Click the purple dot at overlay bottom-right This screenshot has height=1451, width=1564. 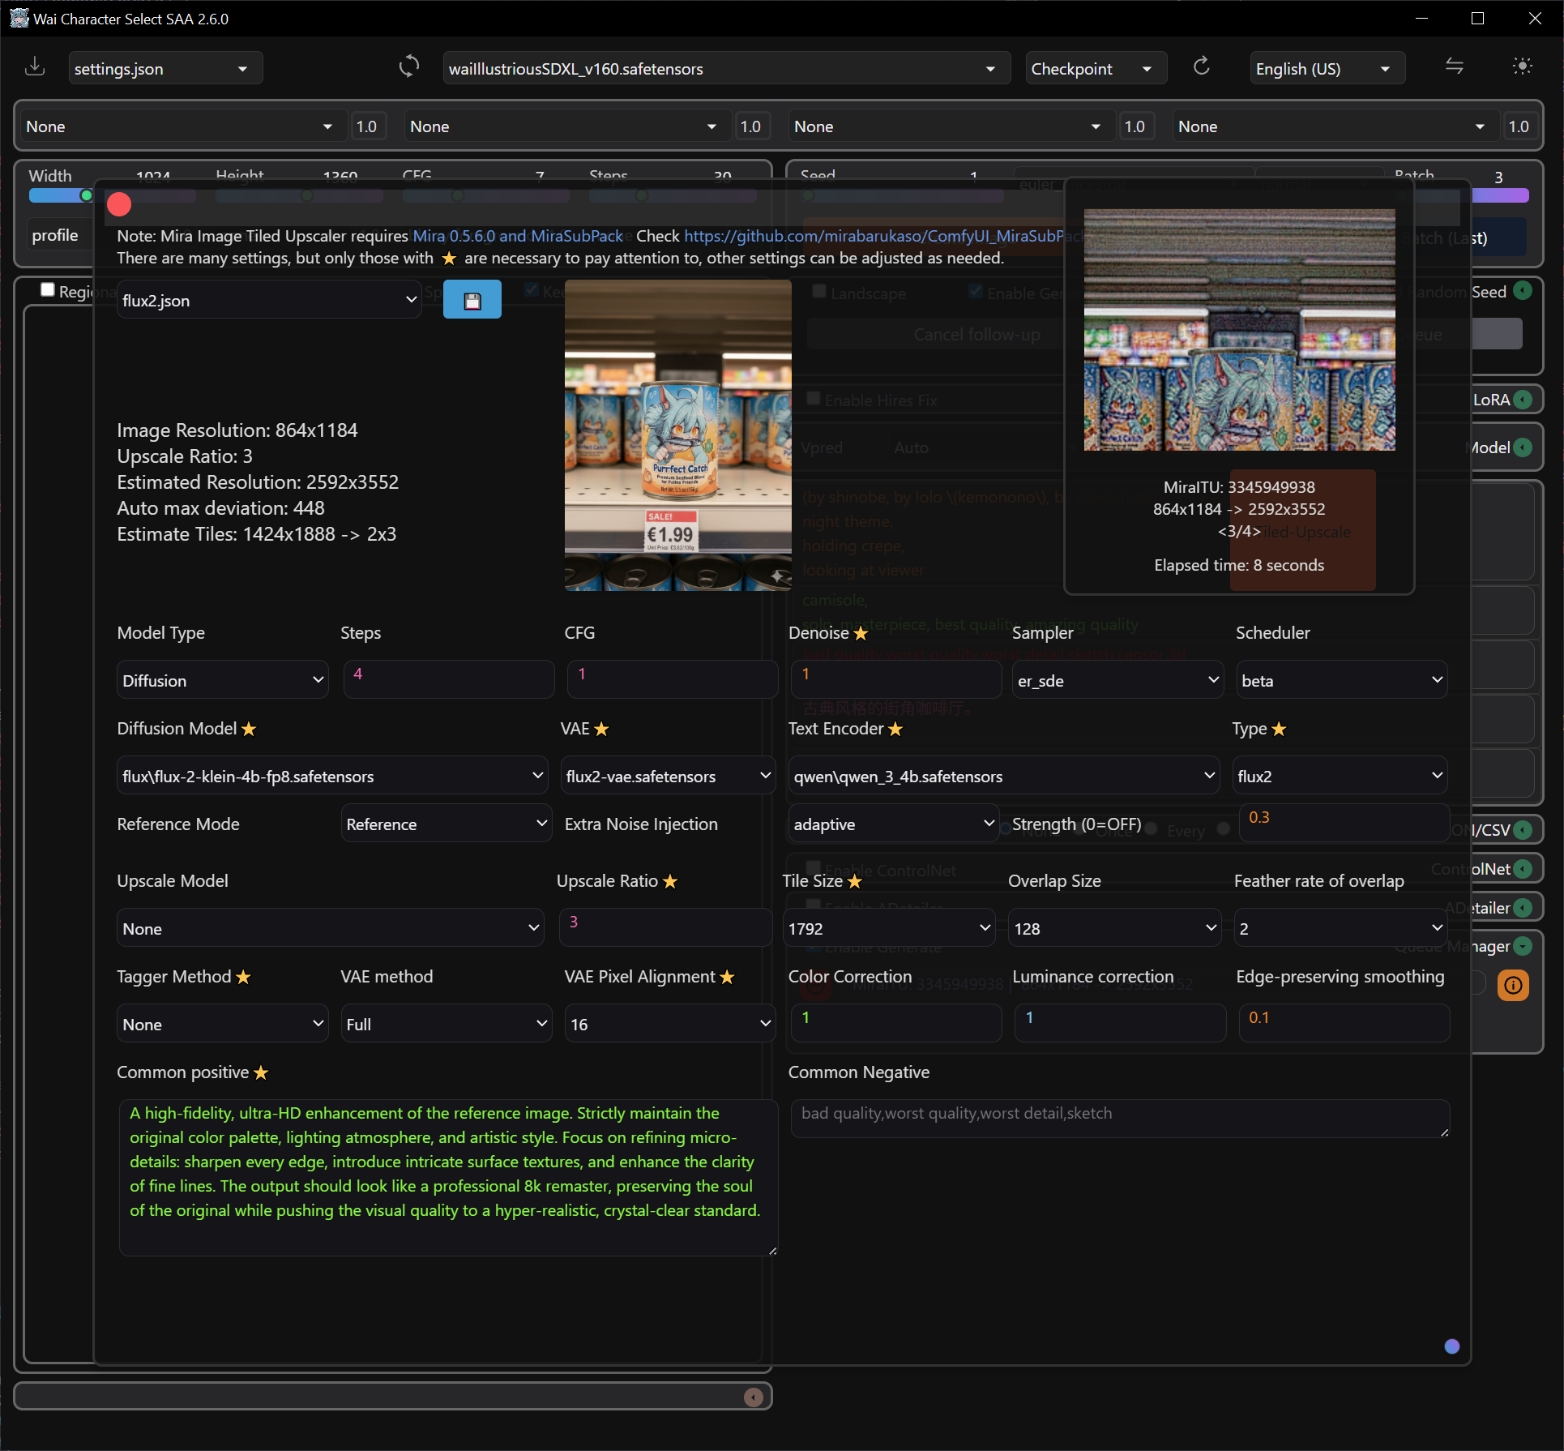click(1452, 1346)
